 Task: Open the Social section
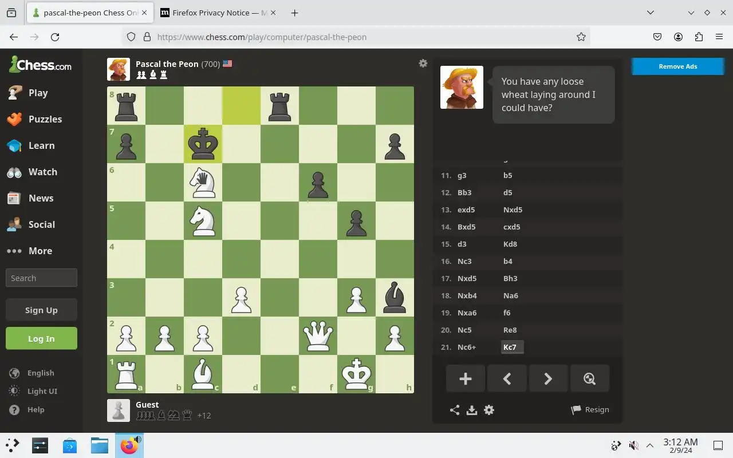coord(41,224)
